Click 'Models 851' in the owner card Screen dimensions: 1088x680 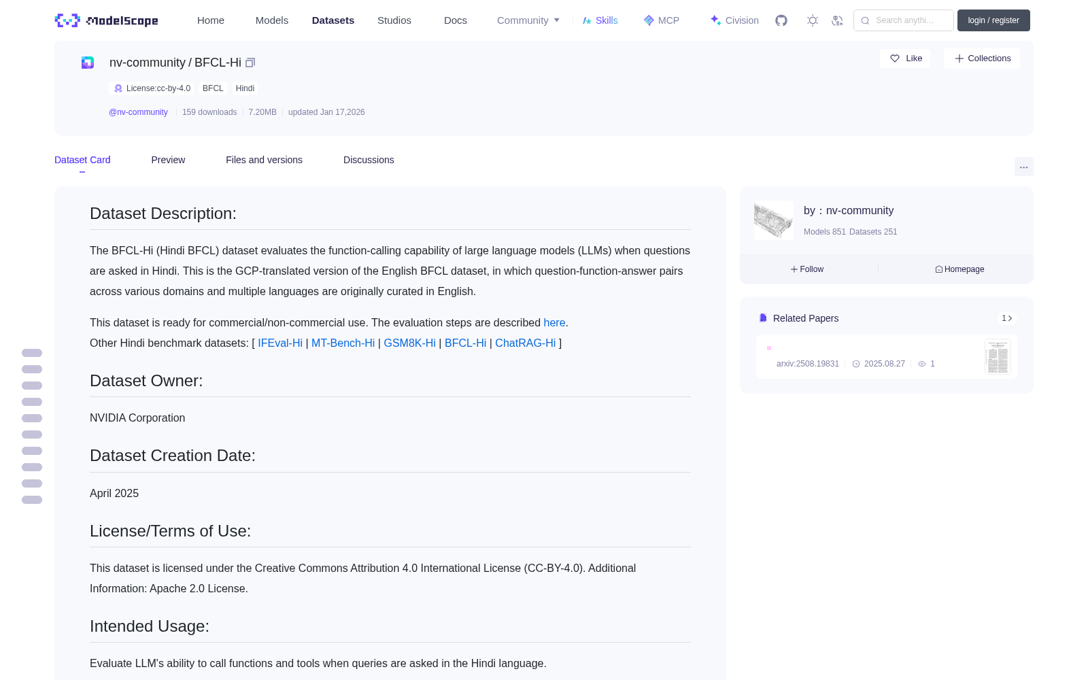tap(825, 232)
